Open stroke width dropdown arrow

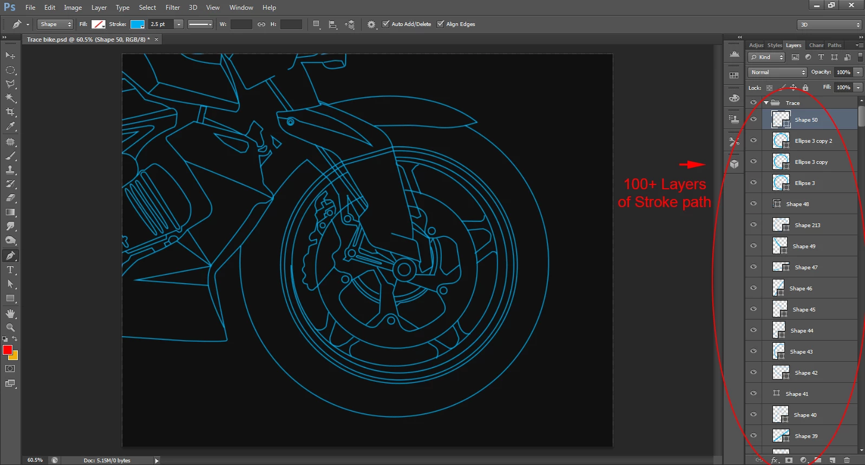coord(179,24)
